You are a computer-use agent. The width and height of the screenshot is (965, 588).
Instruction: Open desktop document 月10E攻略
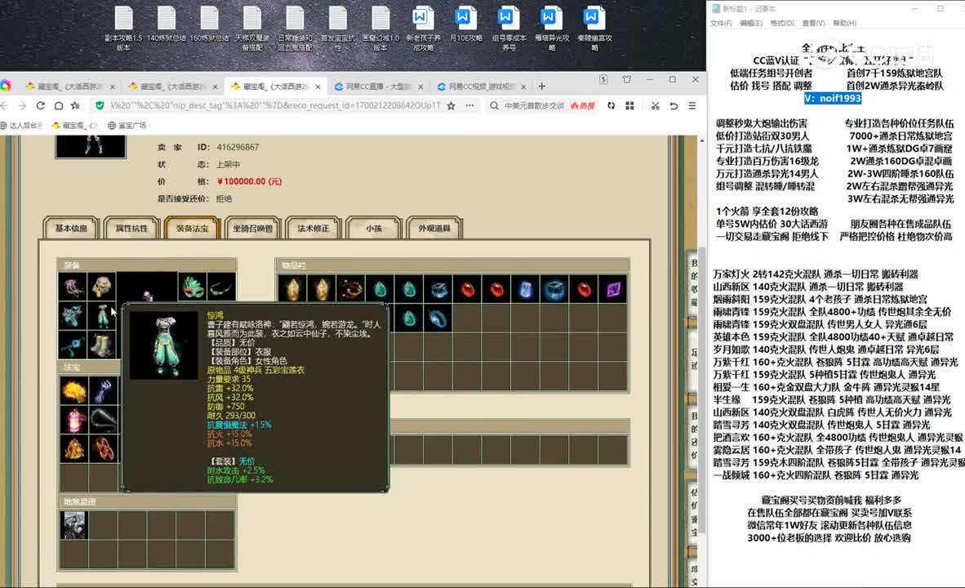pos(466,24)
